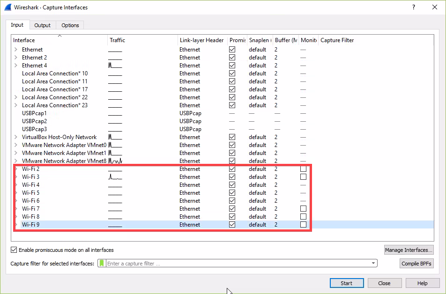Click the Ethernet 4 traffic sparkline
This screenshot has height=294, width=446.
click(x=115, y=66)
